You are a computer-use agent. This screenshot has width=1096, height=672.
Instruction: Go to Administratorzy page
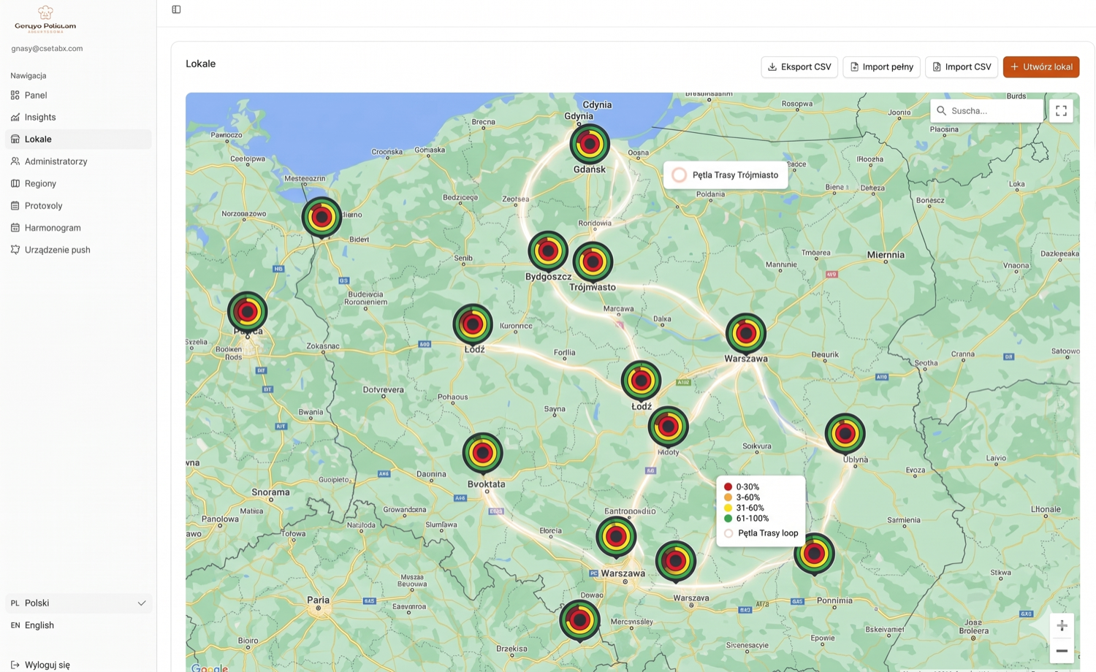click(78, 161)
